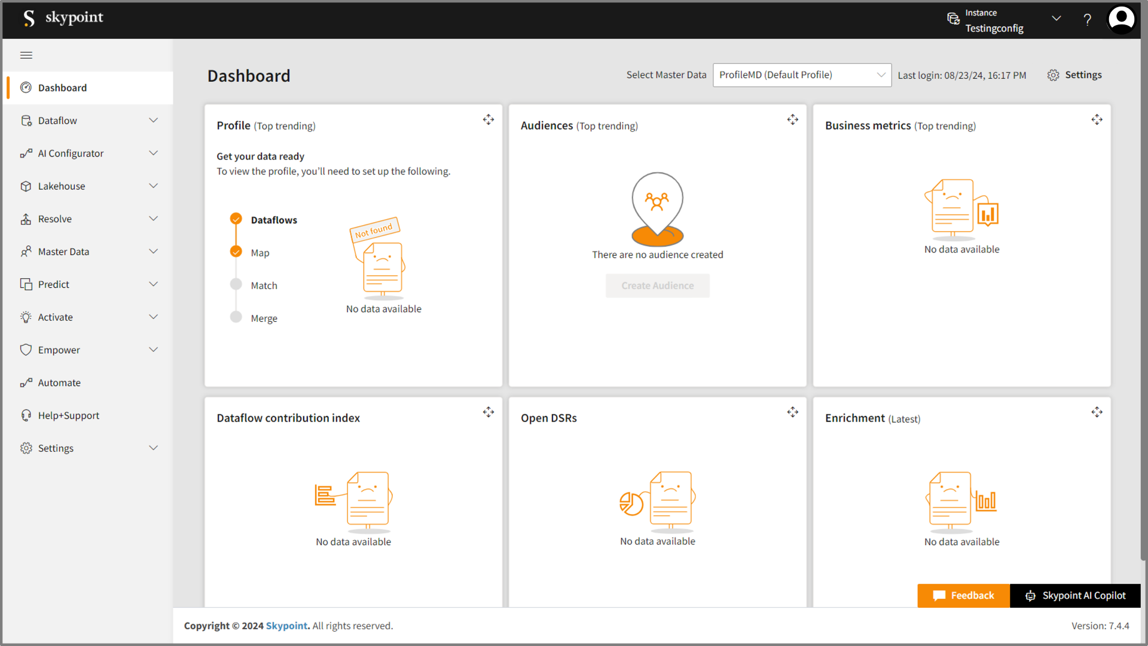Open Help+Support in the sidebar
This screenshot has width=1148, height=646.
coord(68,416)
